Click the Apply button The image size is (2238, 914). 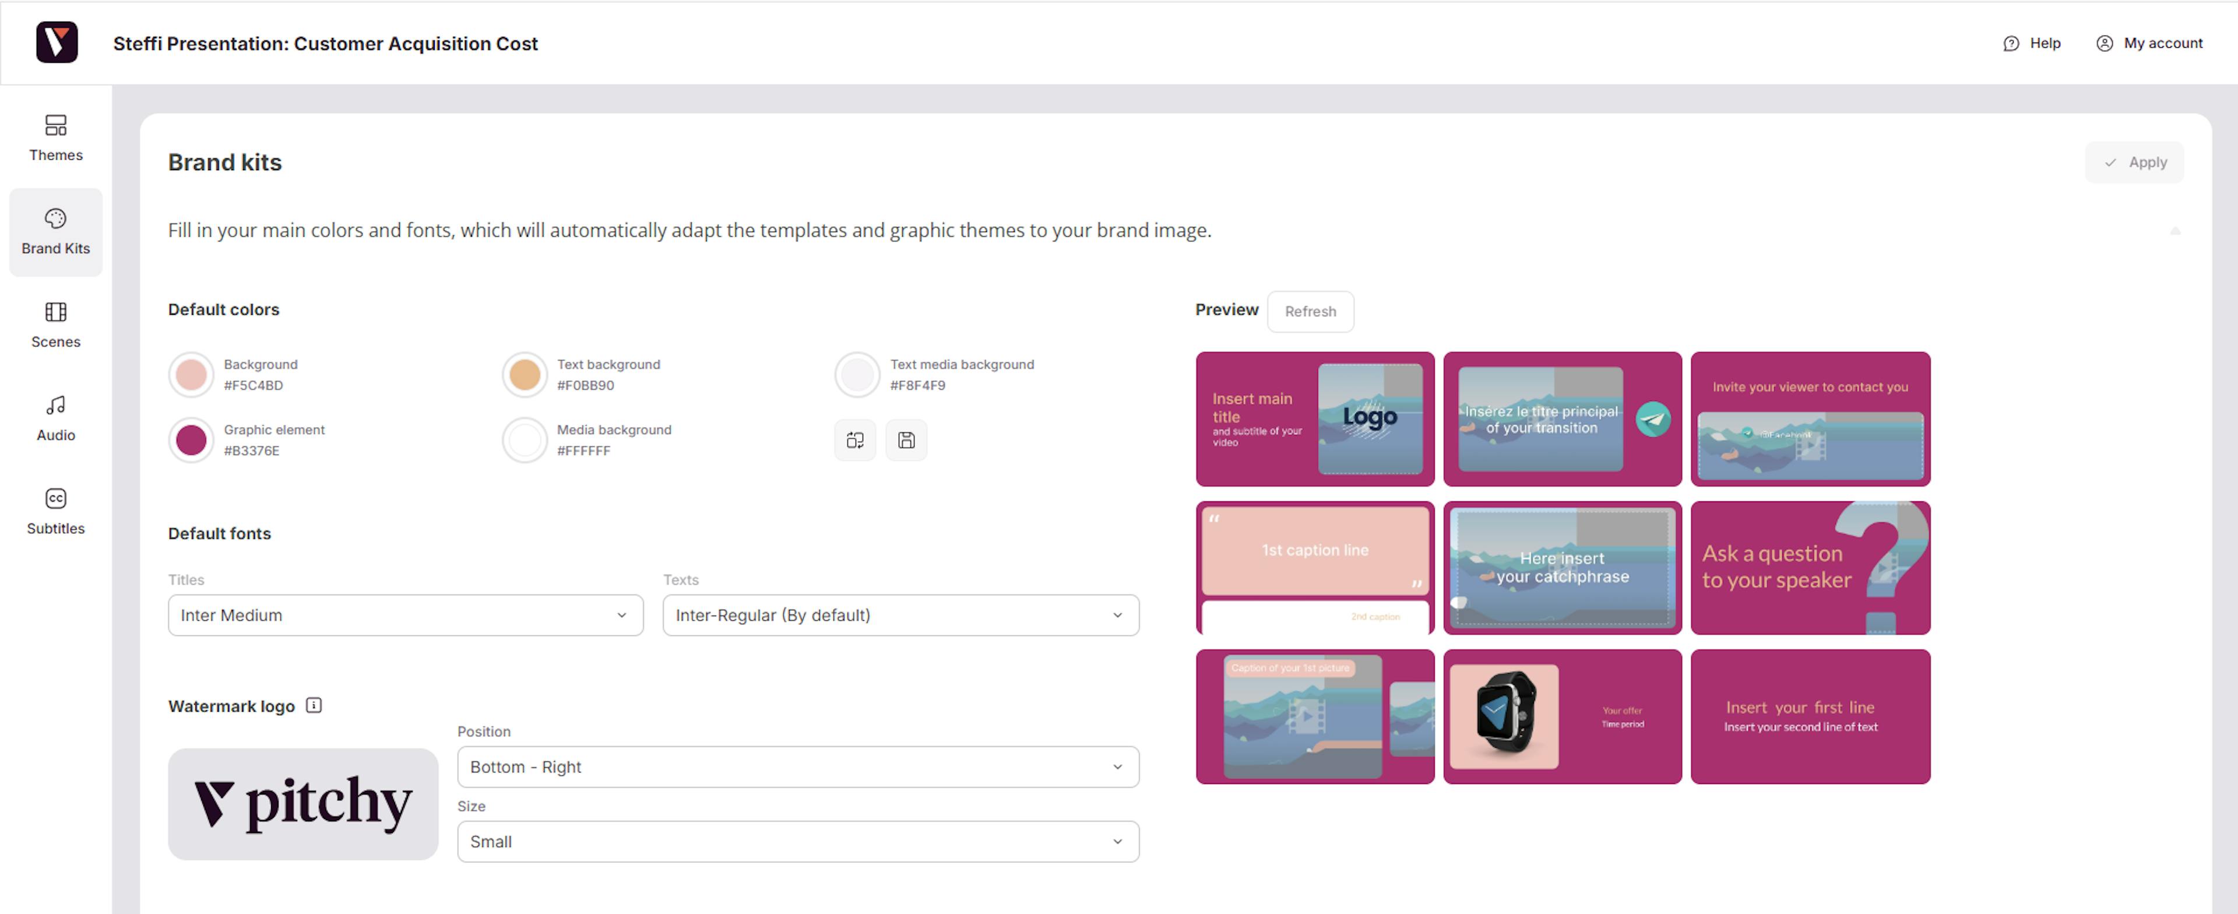click(x=2135, y=161)
